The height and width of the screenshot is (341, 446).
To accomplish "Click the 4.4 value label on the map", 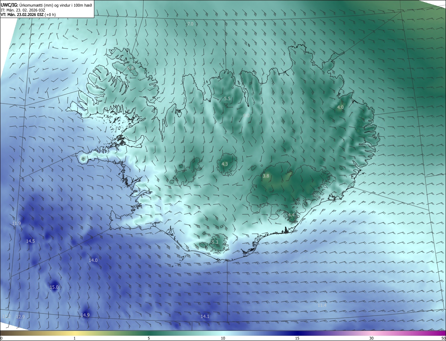I will click(x=292, y=215).
